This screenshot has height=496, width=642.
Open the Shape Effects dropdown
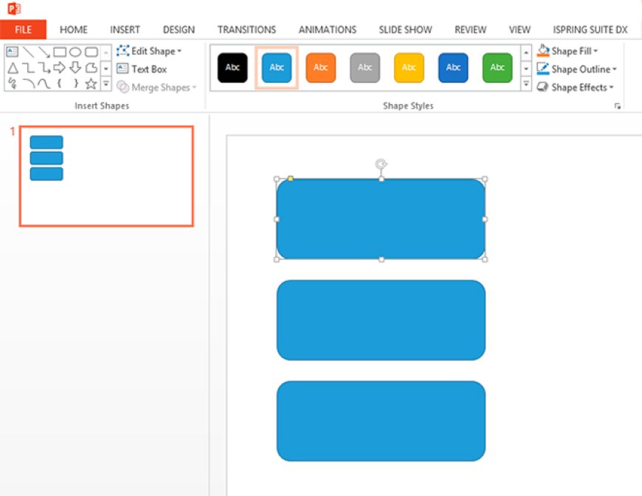(x=576, y=87)
